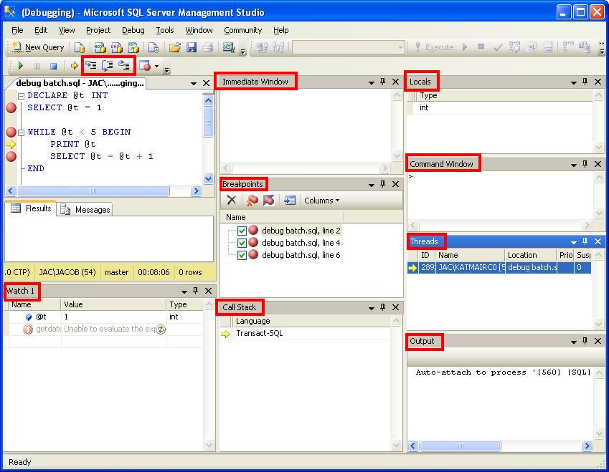
Task: Open the database selector combo box
Action: coord(349,48)
